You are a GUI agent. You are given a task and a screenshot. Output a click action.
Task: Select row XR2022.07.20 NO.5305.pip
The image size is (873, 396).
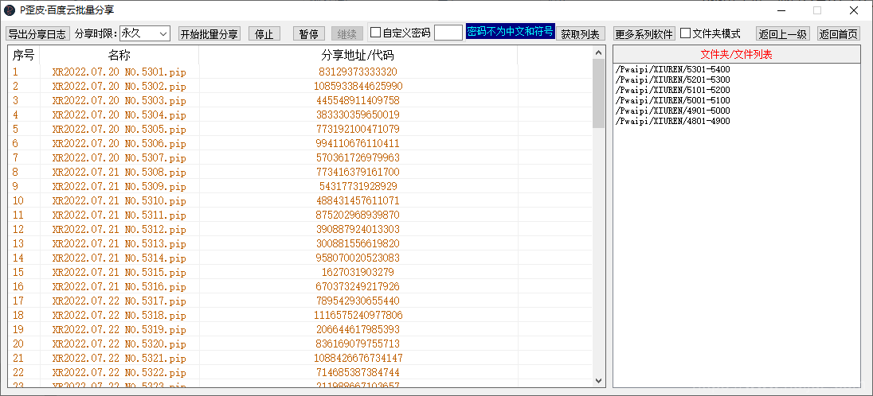[300, 129]
